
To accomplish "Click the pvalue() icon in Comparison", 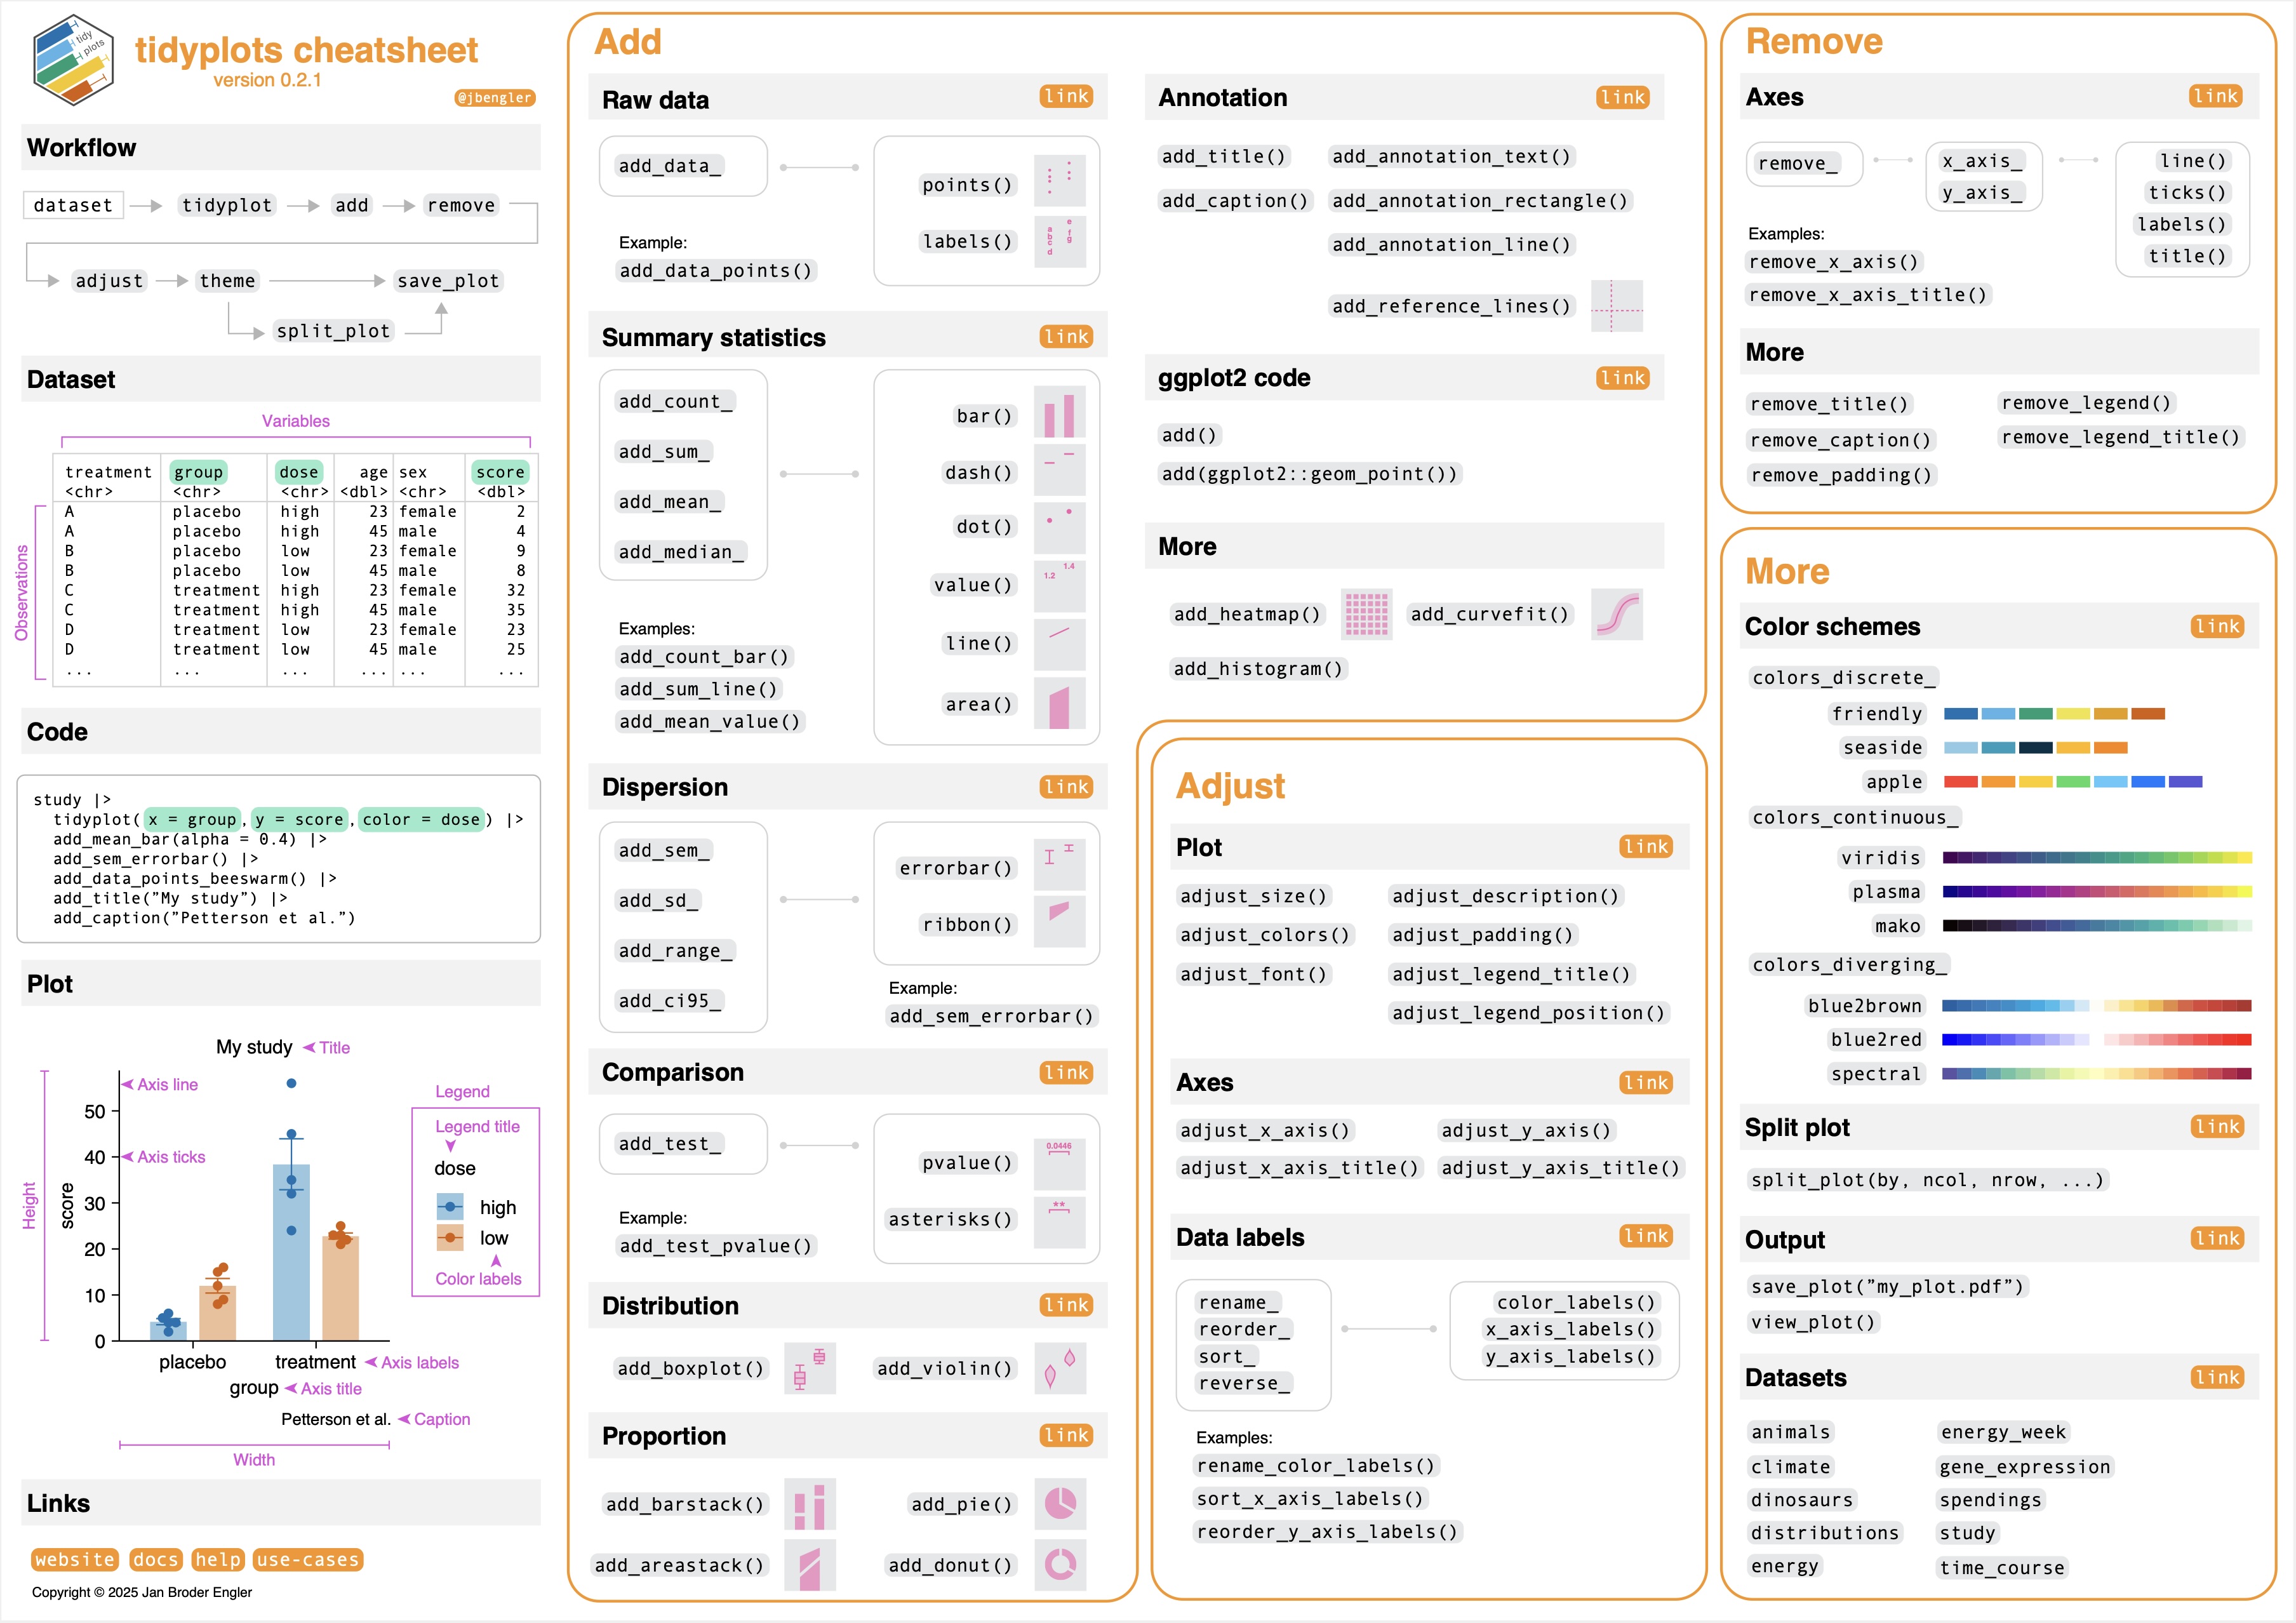I will click(1059, 1163).
